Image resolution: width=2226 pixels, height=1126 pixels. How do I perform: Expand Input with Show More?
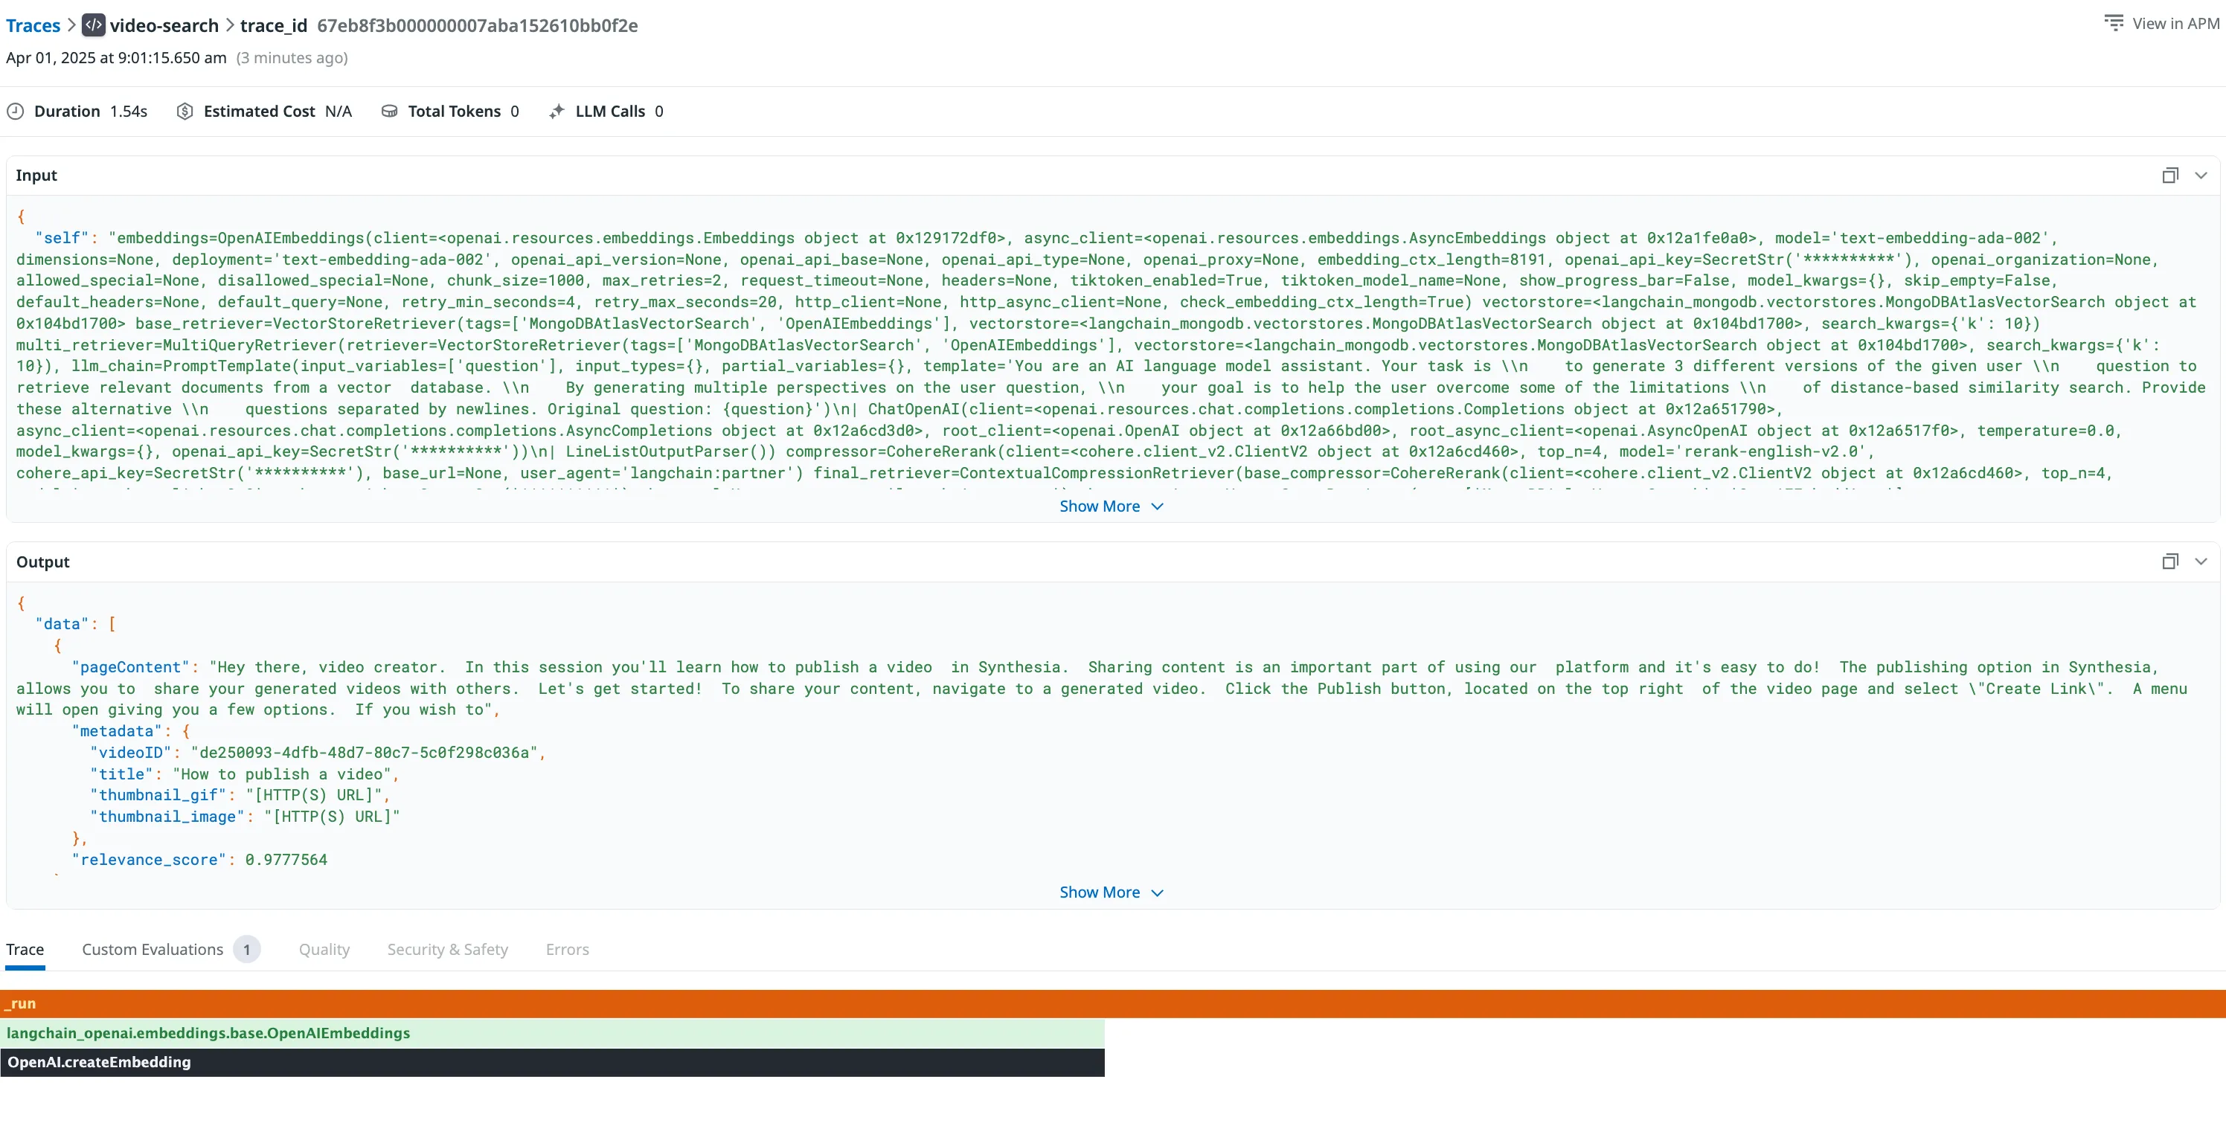[1111, 506]
